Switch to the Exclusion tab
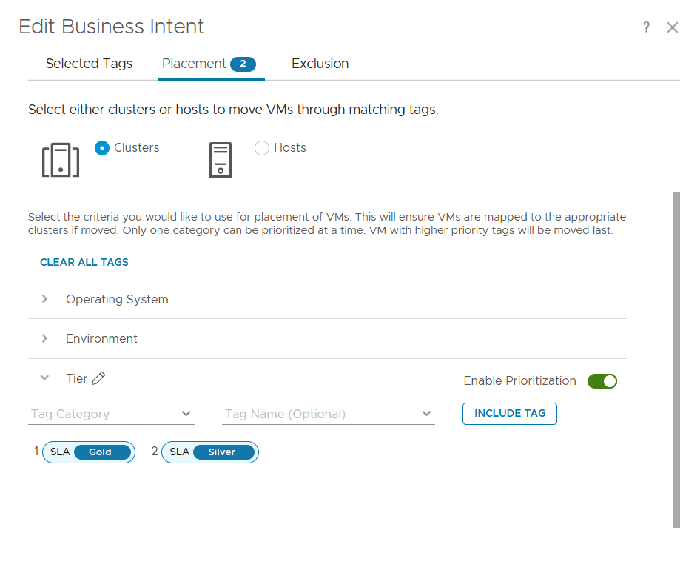The height and width of the screenshot is (567, 683). pyautogui.click(x=320, y=64)
